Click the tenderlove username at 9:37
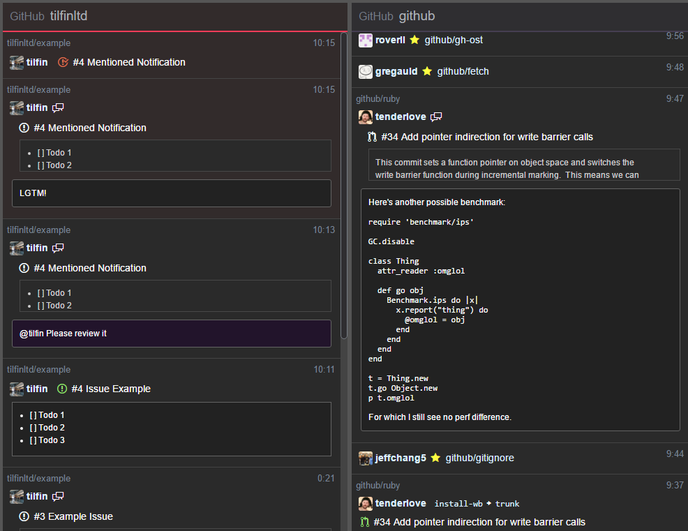 [x=401, y=503]
